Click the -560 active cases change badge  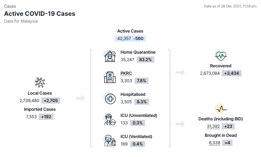pyautogui.click(x=139, y=38)
